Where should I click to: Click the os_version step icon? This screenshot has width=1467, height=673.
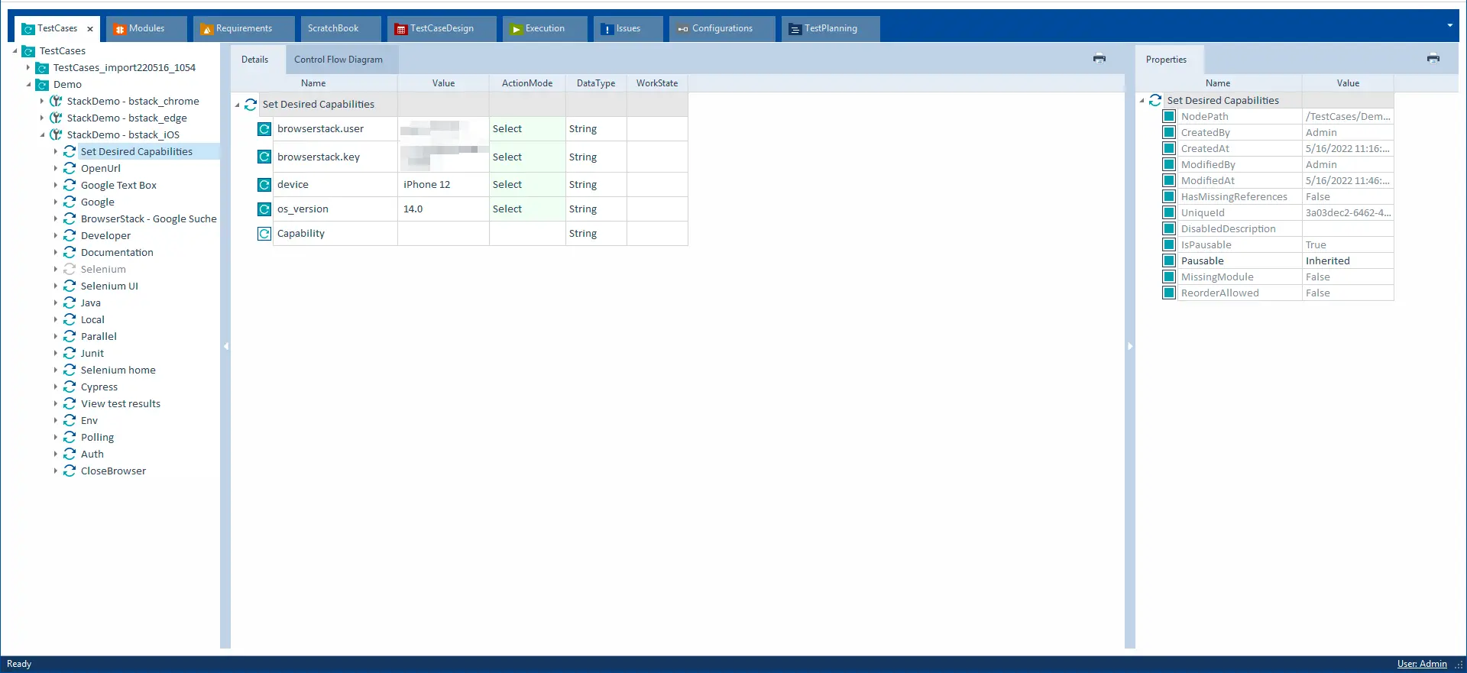point(264,209)
